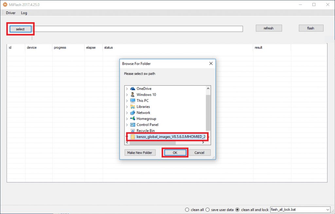Viewport: 335px width, 214px height.
Task: Select the save user data option
Action: pos(207,210)
